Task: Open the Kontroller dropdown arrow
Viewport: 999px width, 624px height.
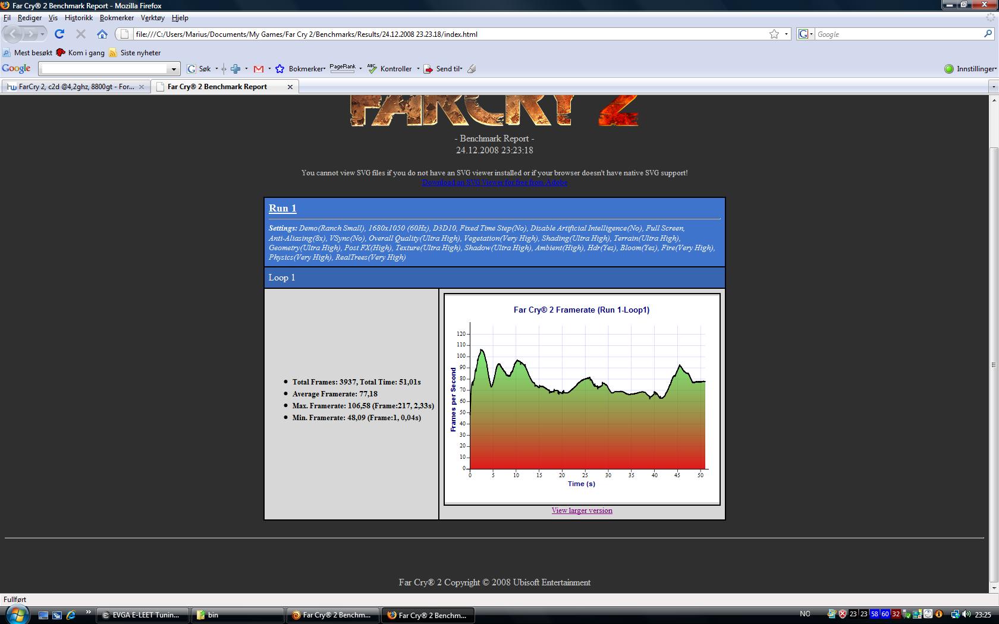Action: (x=418, y=69)
